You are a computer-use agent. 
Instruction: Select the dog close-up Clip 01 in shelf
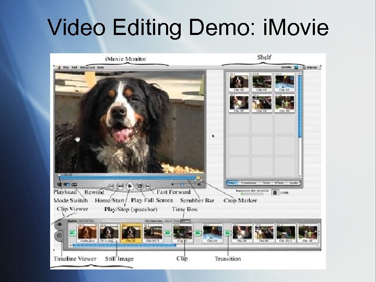(x=239, y=83)
